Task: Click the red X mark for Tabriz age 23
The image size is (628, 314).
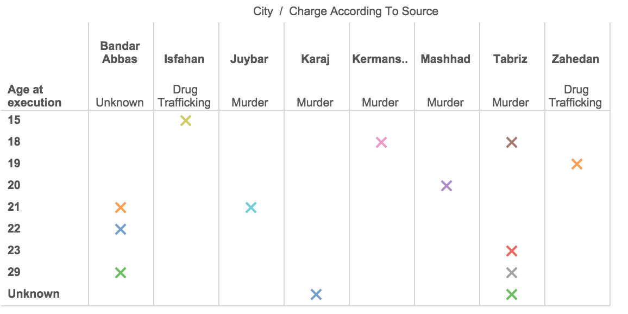Action: (512, 251)
